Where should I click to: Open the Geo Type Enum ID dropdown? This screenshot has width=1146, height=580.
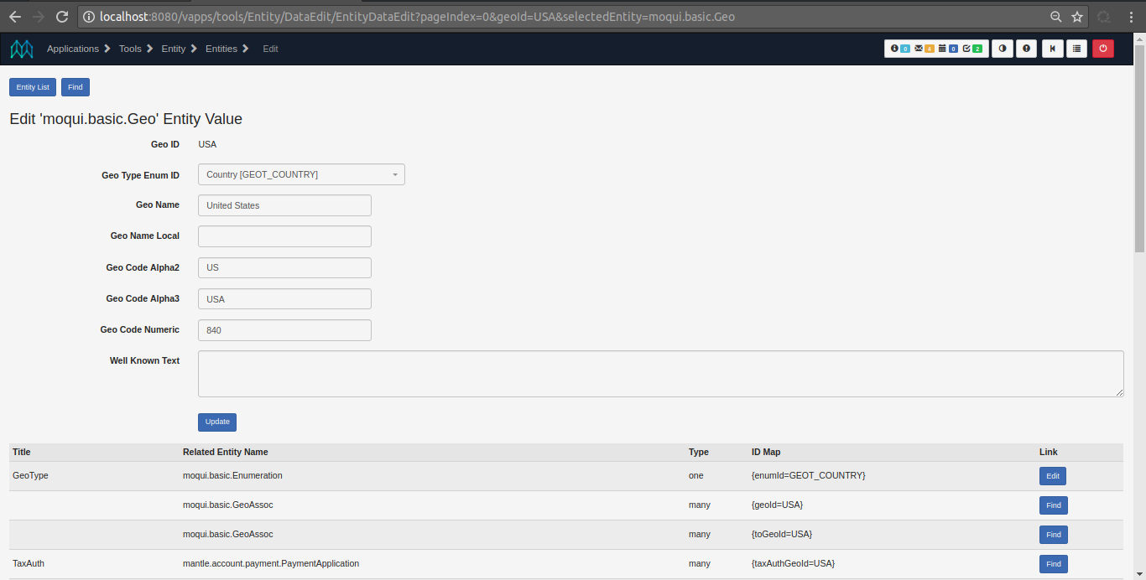point(301,174)
